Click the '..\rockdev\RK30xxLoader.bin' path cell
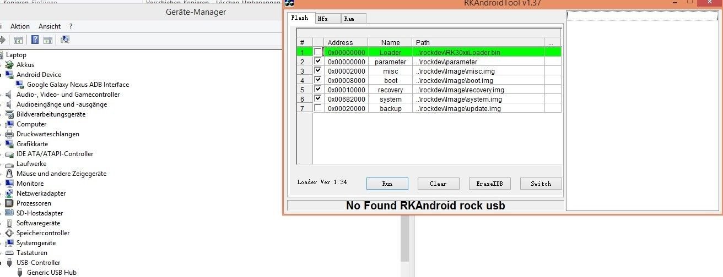This screenshot has height=277, width=723. [478, 52]
